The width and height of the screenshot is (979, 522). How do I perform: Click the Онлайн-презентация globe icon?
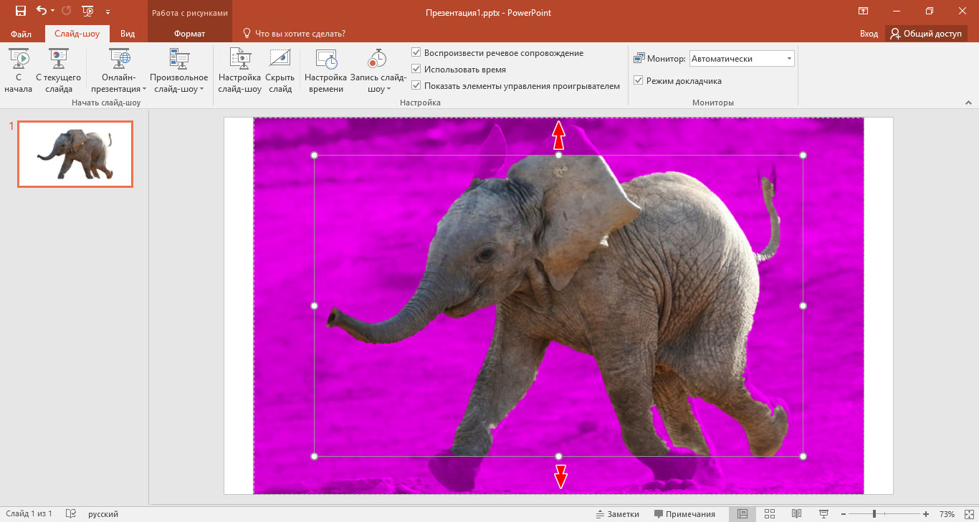120,59
